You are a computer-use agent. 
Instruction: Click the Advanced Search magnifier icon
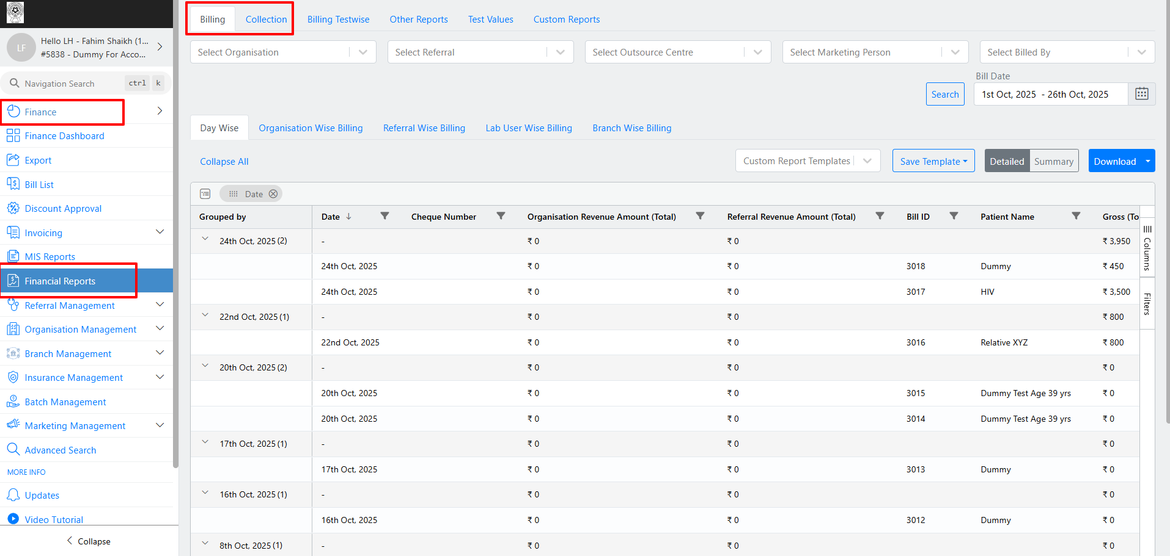pos(13,450)
